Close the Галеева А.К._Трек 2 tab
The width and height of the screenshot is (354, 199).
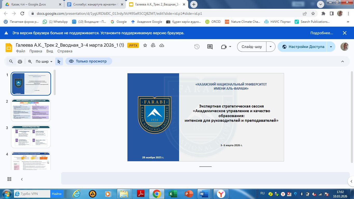(x=183, y=4)
